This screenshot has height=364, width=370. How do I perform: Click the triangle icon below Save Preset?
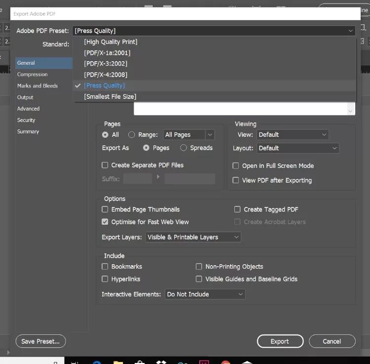pos(8,353)
